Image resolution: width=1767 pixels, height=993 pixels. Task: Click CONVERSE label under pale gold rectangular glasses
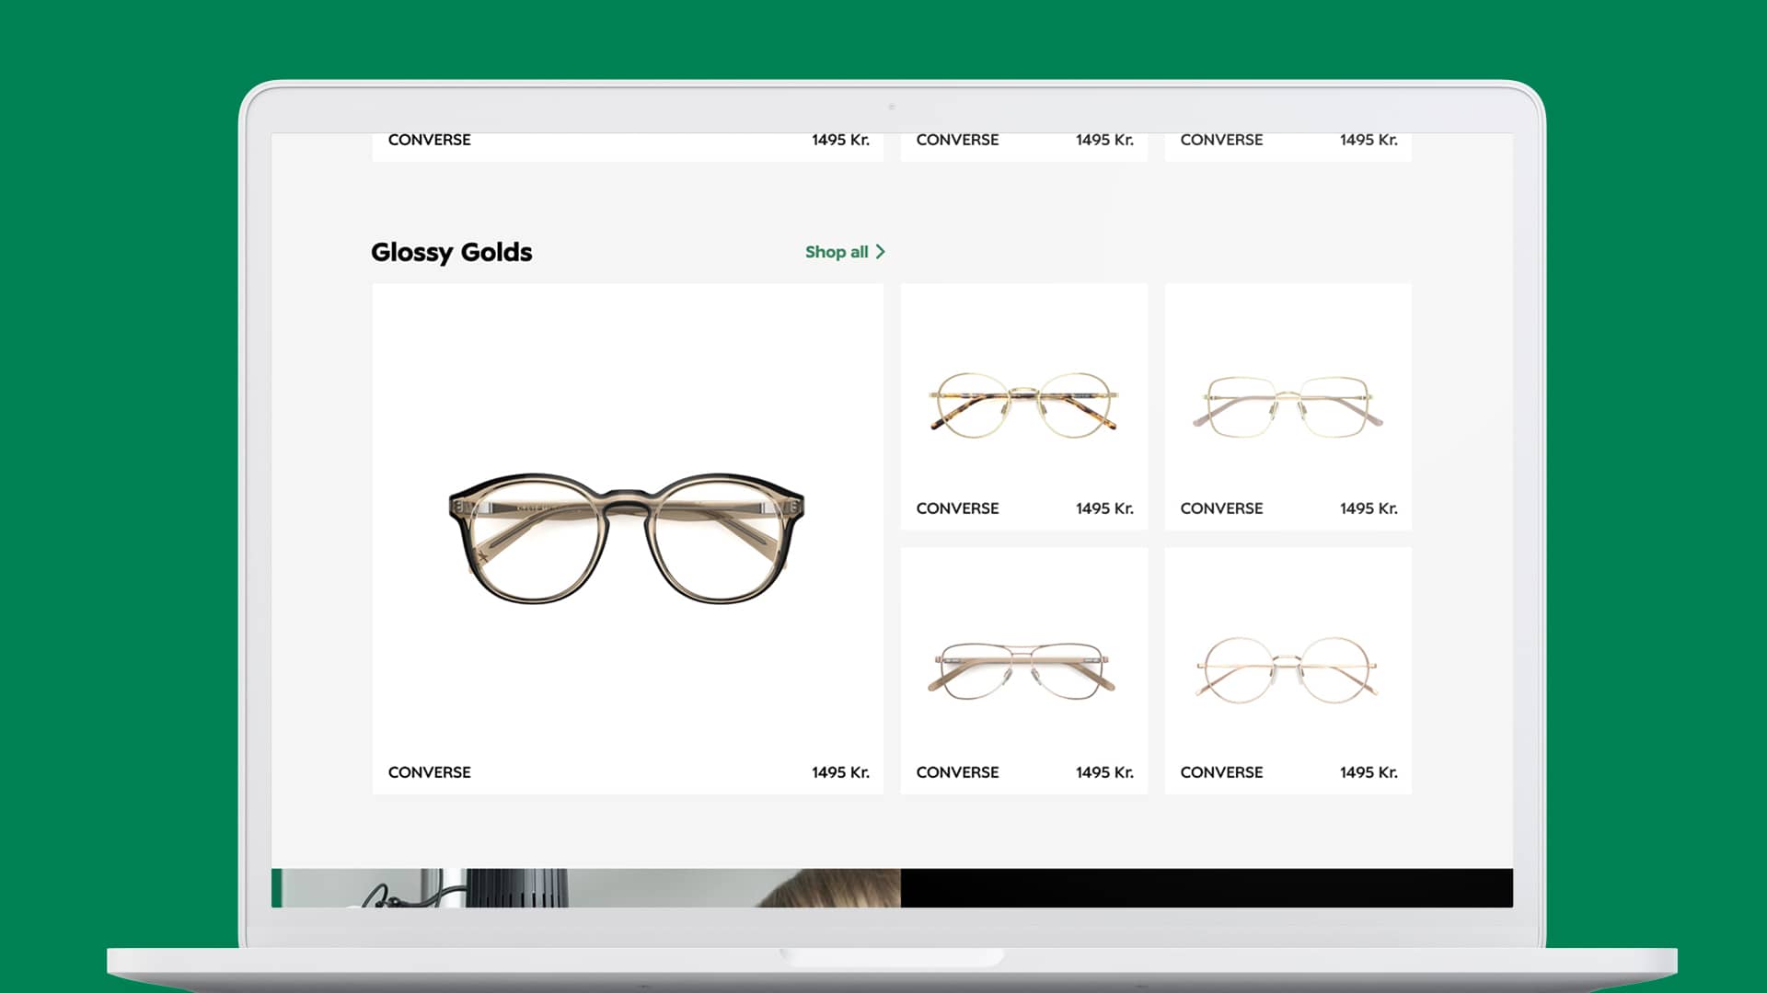[x=1221, y=508]
